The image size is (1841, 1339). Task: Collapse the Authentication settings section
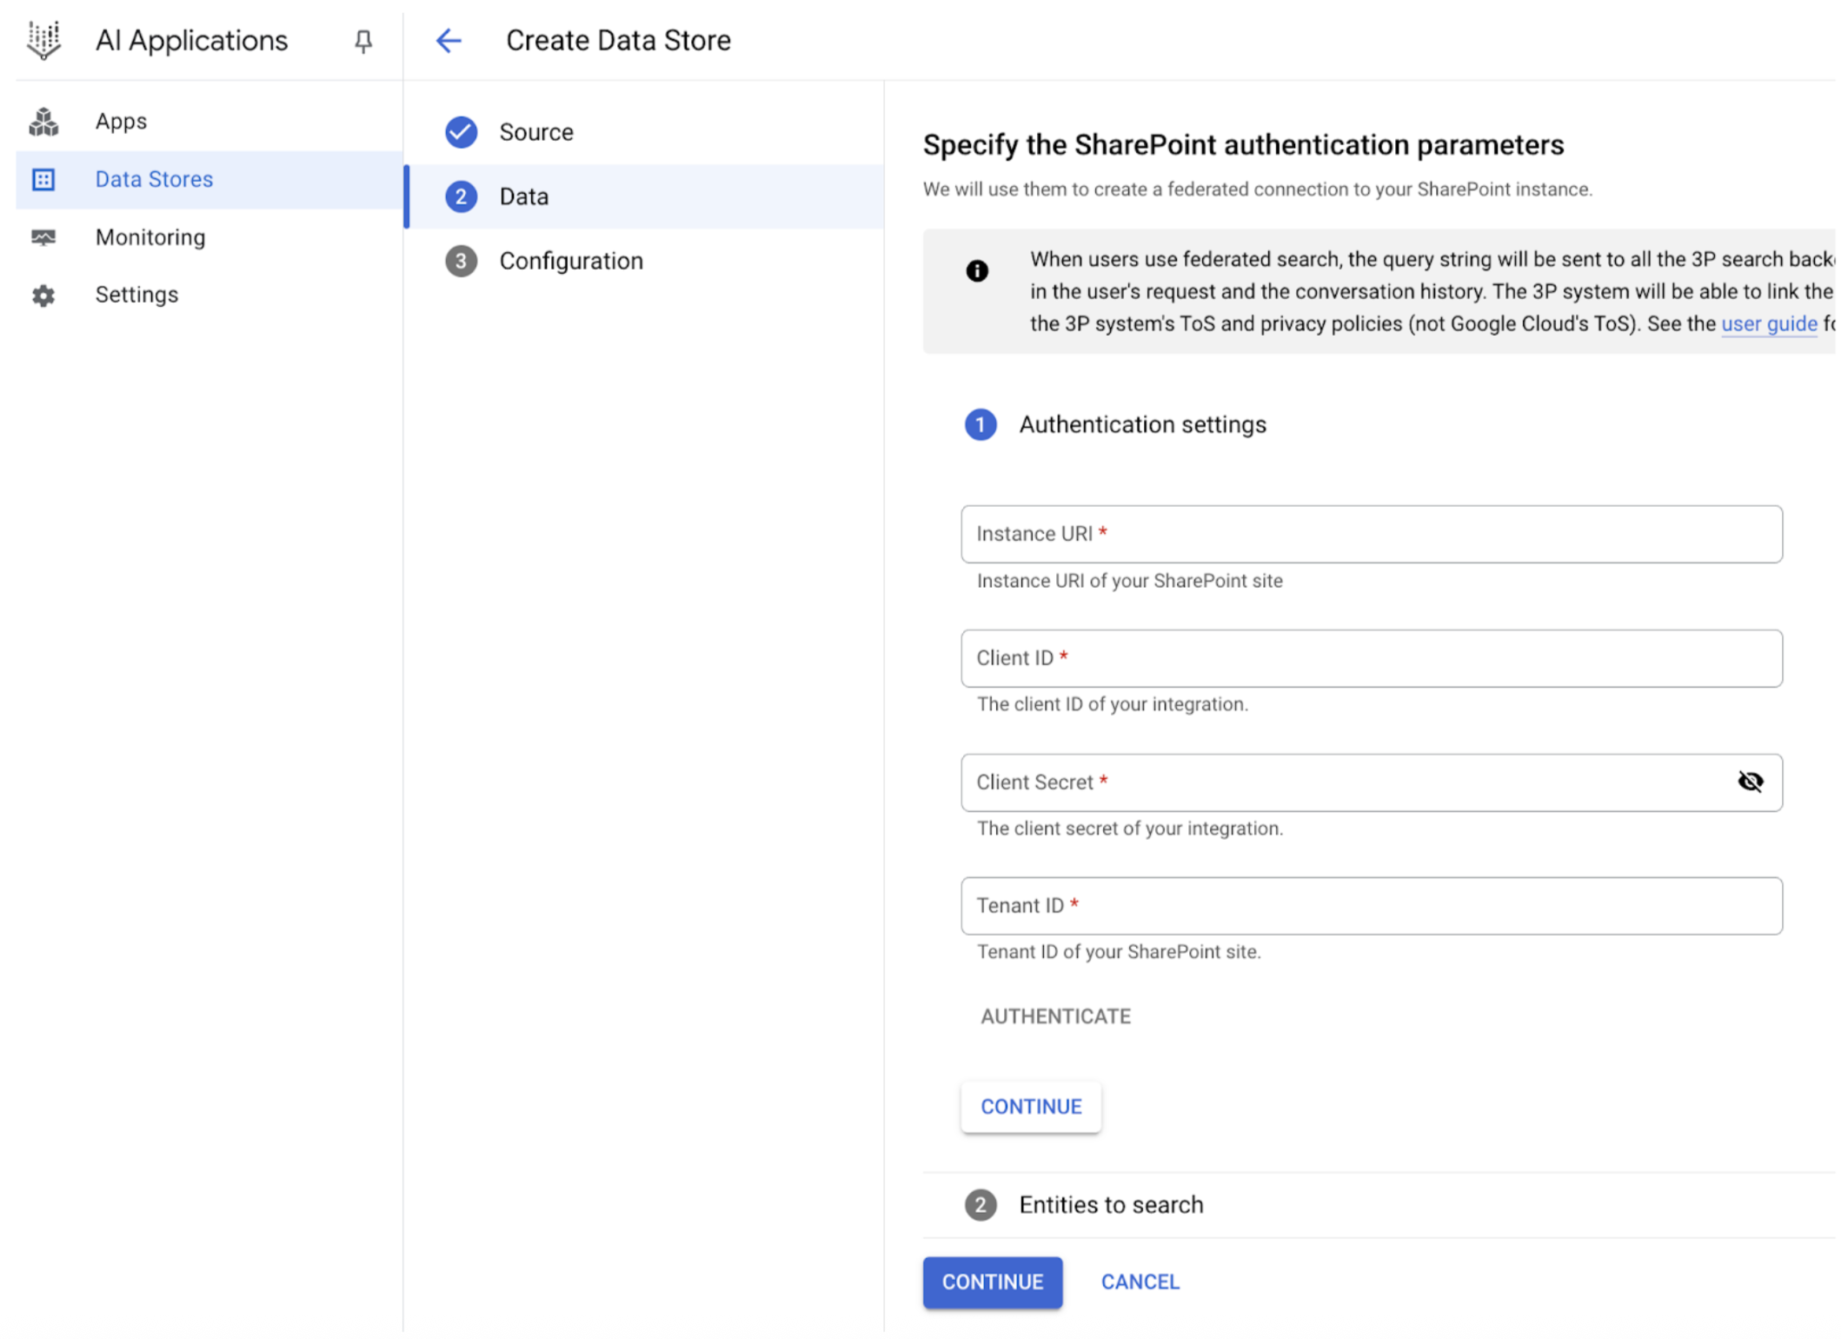click(x=1142, y=425)
